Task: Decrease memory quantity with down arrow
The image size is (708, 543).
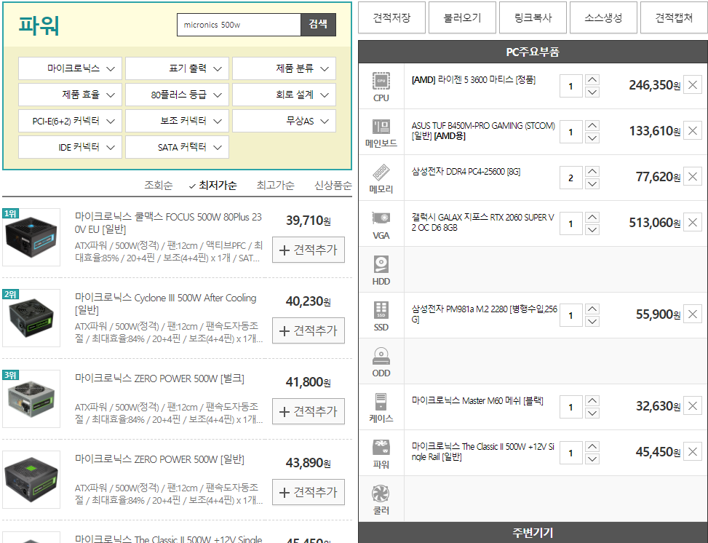Action: pyautogui.click(x=592, y=184)
